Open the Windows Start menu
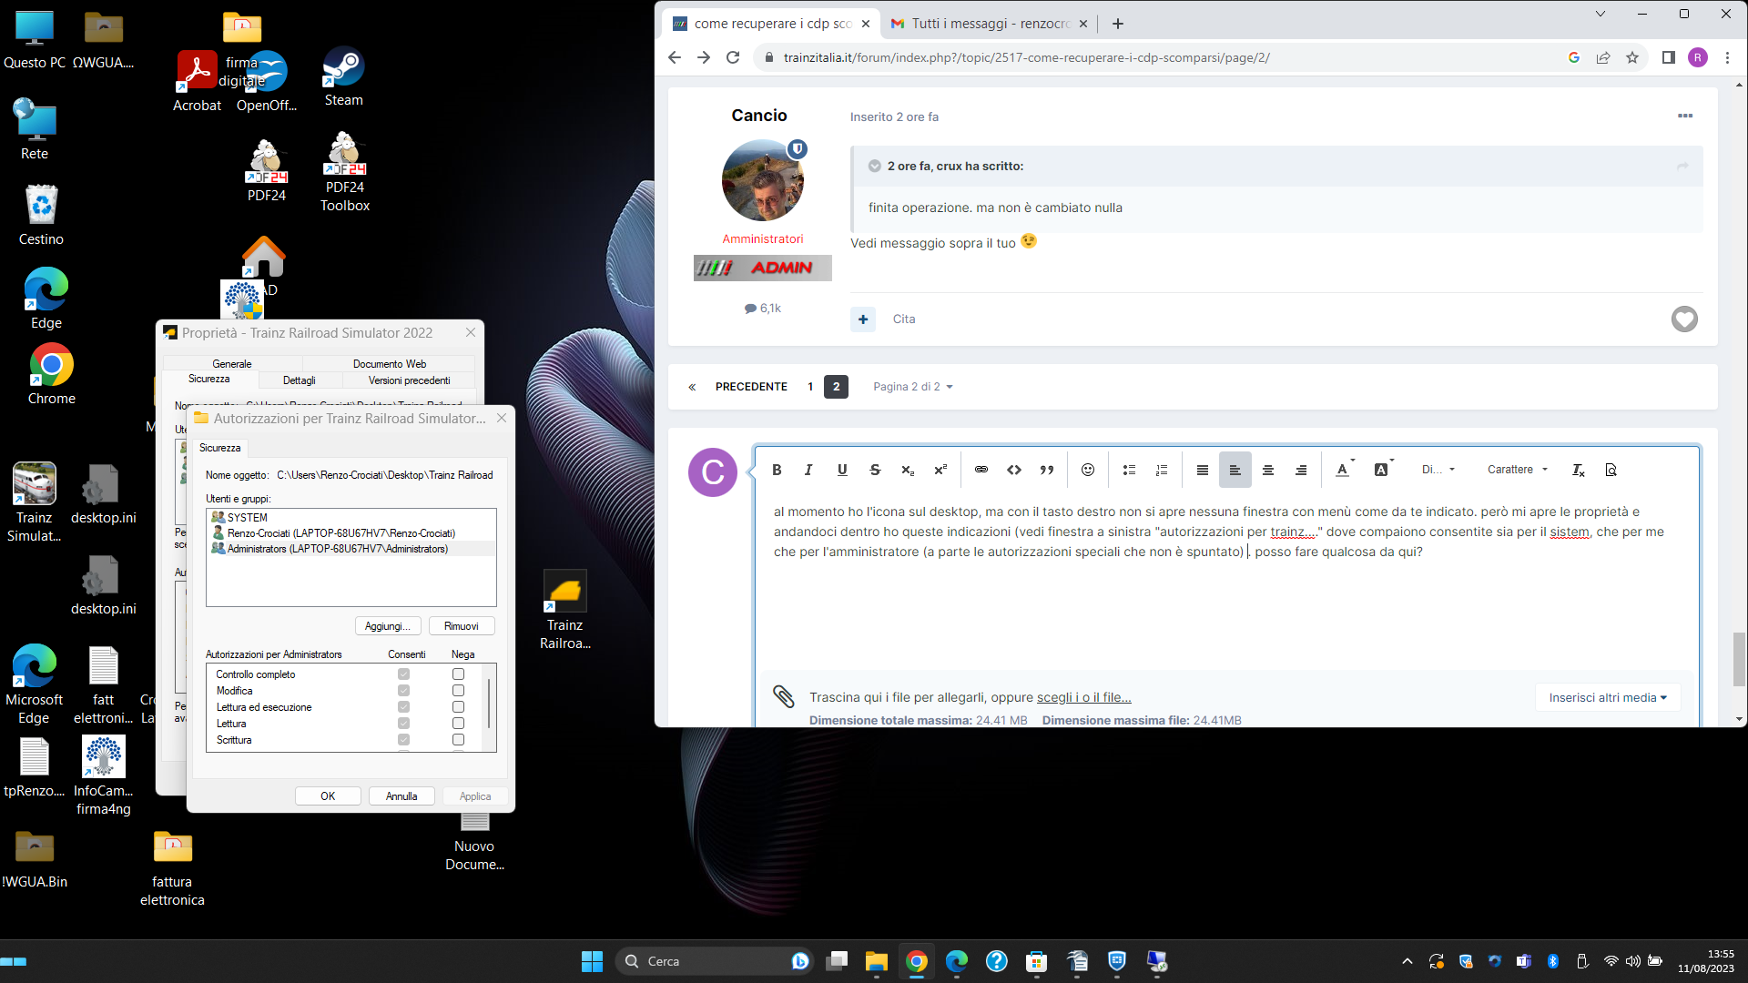 tap(593, 961)
